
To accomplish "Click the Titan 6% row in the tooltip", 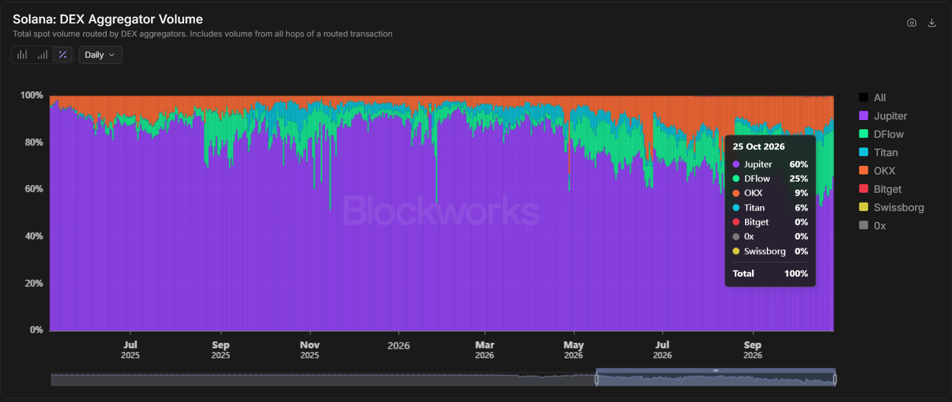I will pyautogui.click(x=770, y=208).
